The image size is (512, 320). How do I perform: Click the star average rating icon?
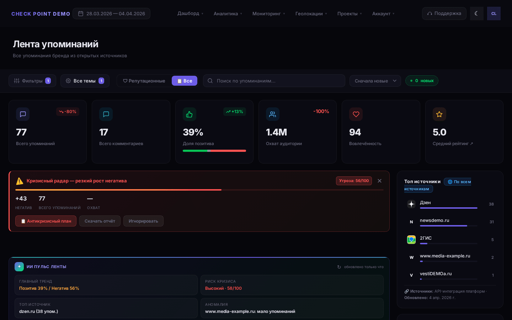pyautogui.click(x=439, y=114)
